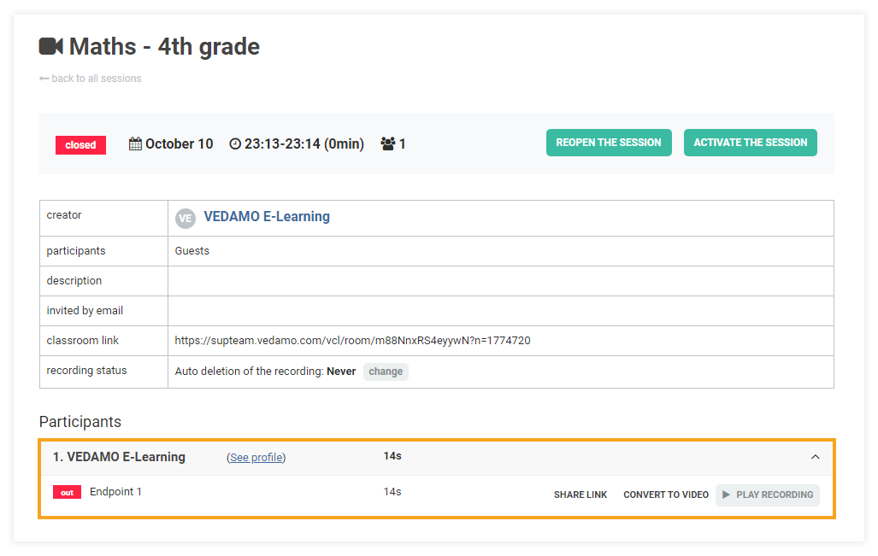Screen dimensions: 878x556
Task: Click the clock icon beside 23:13-23:14
Action: tap(235, 143)
